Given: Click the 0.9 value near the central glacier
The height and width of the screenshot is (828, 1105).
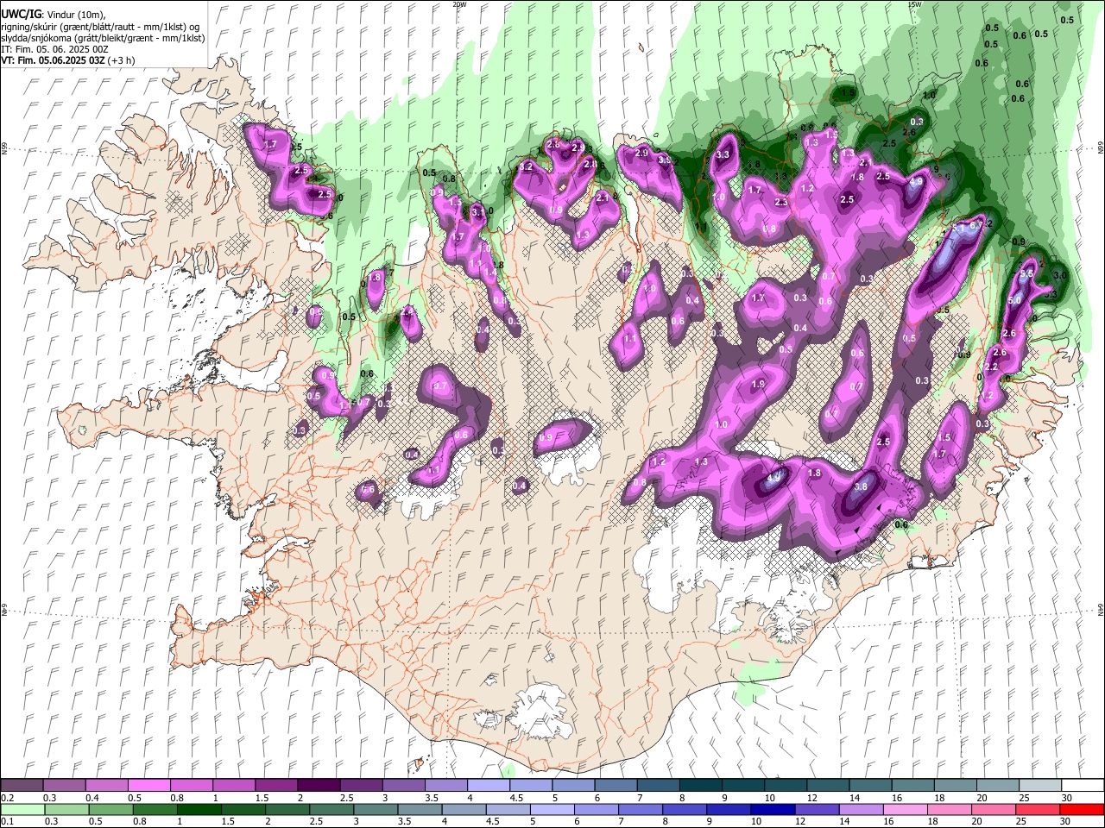Looking at the screenshot, I should click(x=546, y=438).
